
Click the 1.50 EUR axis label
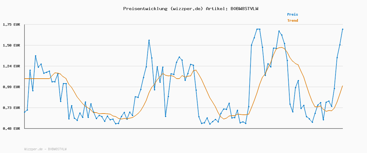coord(11,45)
